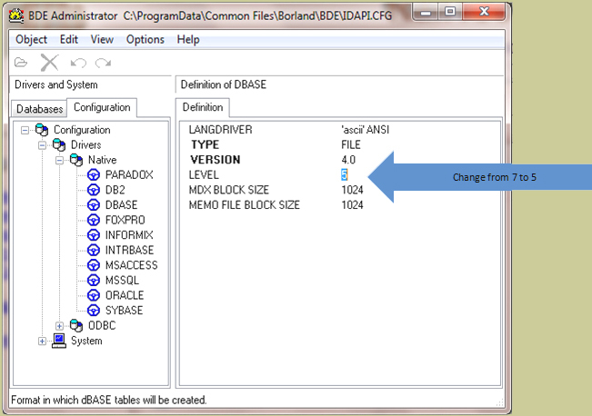Open the Edit menu
This screenshot has width=592, height=416.
[69, 39]
